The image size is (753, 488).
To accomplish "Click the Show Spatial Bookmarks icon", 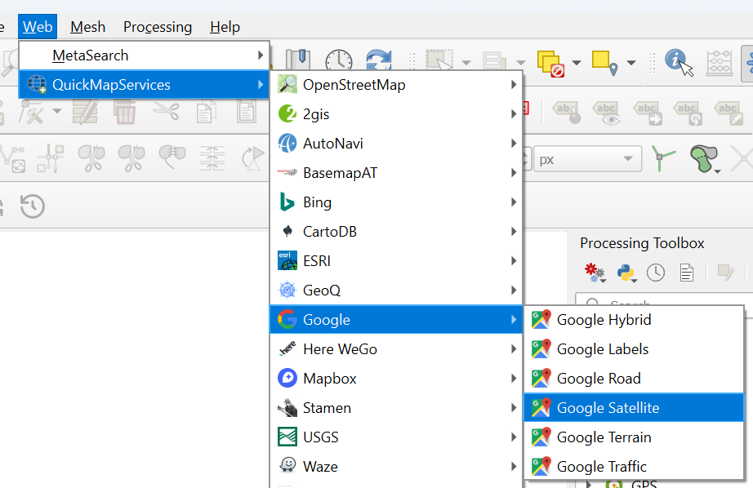I will [x=298, y=61].
